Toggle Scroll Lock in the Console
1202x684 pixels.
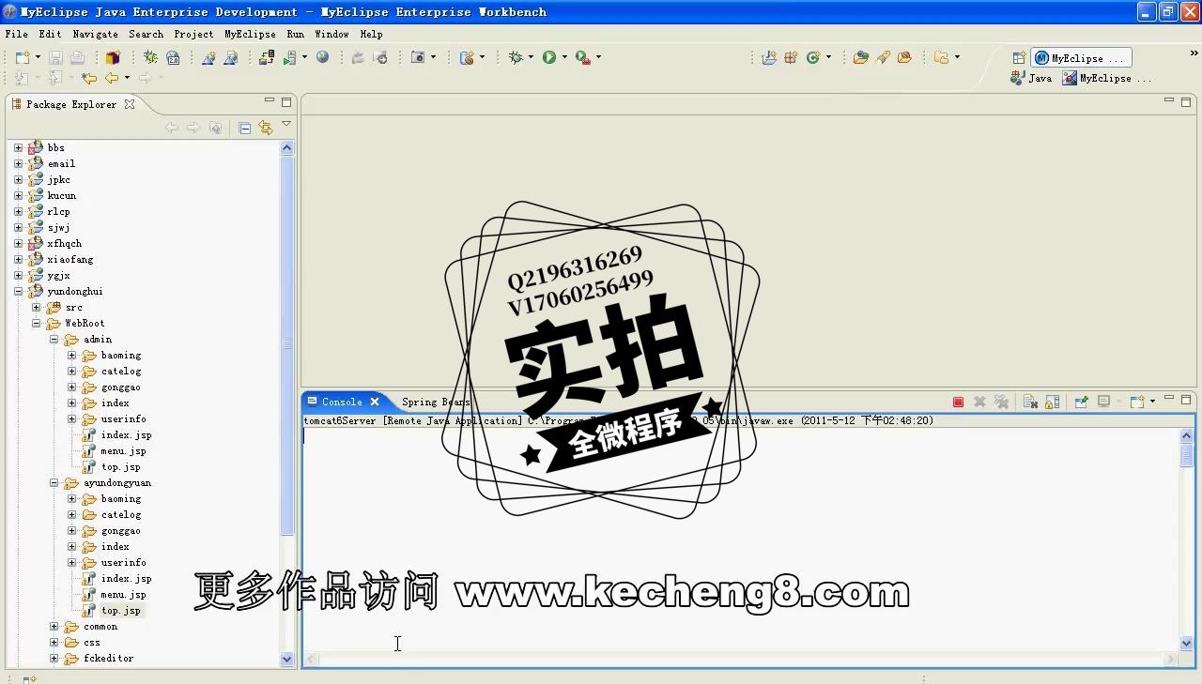[1053, 402]
